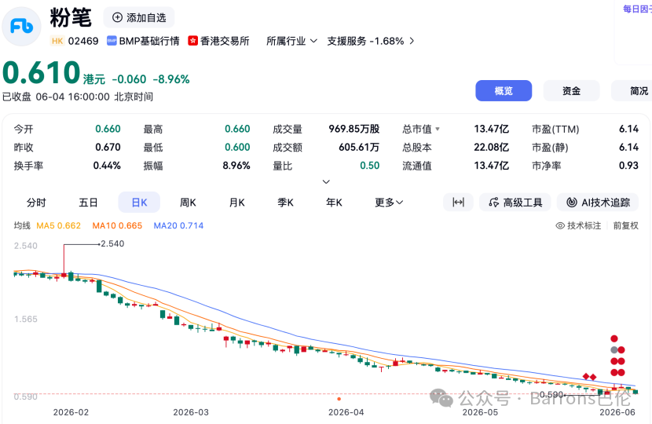Image resolution: width=652 pixels, height=424 pixels.
Task: Click the 换手率 value 0.44%
Action: click(107, 166)
